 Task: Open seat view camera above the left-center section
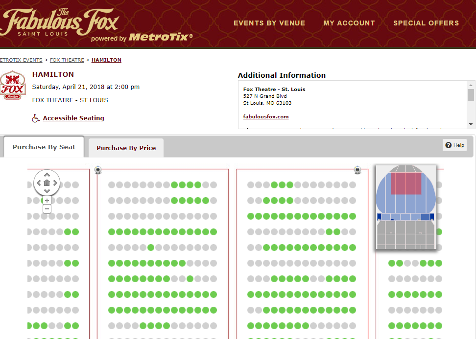point(98,170)
